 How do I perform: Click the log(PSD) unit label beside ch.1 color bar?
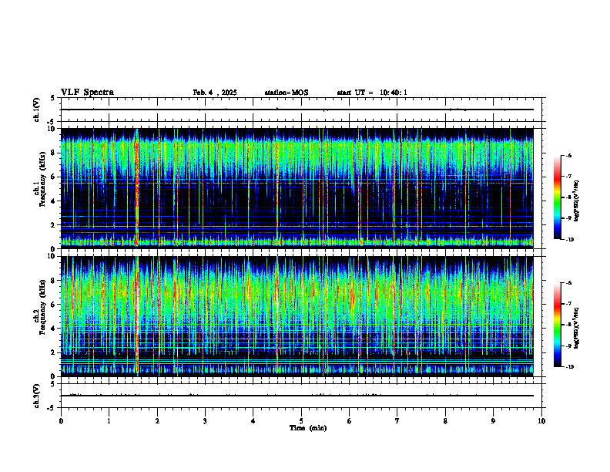(577, 201)
